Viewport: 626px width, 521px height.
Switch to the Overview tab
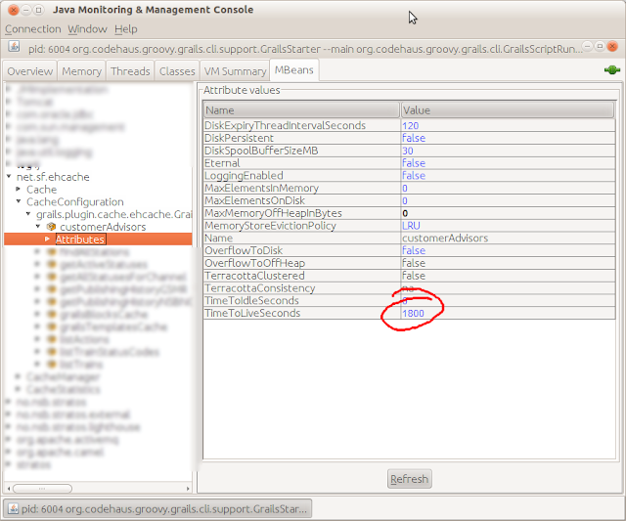[x=30, y=71]
